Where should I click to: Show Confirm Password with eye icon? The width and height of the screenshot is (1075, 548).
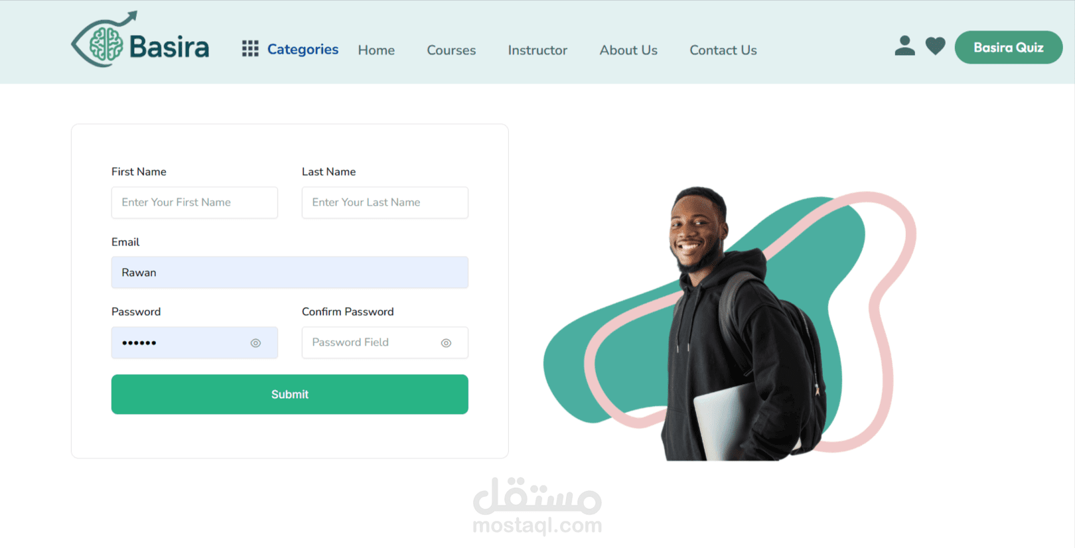(x=446, y=343)
